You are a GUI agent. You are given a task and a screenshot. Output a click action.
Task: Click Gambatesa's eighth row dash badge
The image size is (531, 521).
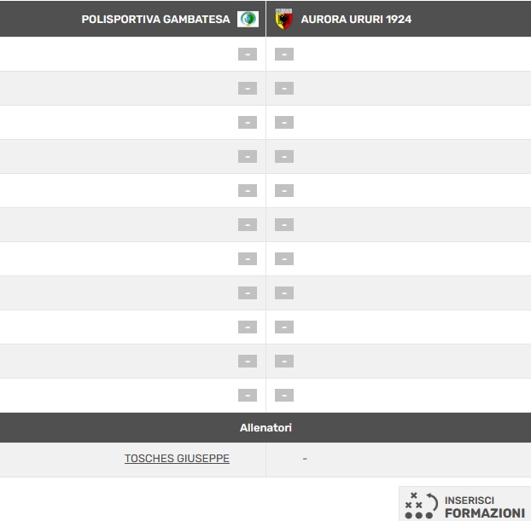(x=248, y=293)
